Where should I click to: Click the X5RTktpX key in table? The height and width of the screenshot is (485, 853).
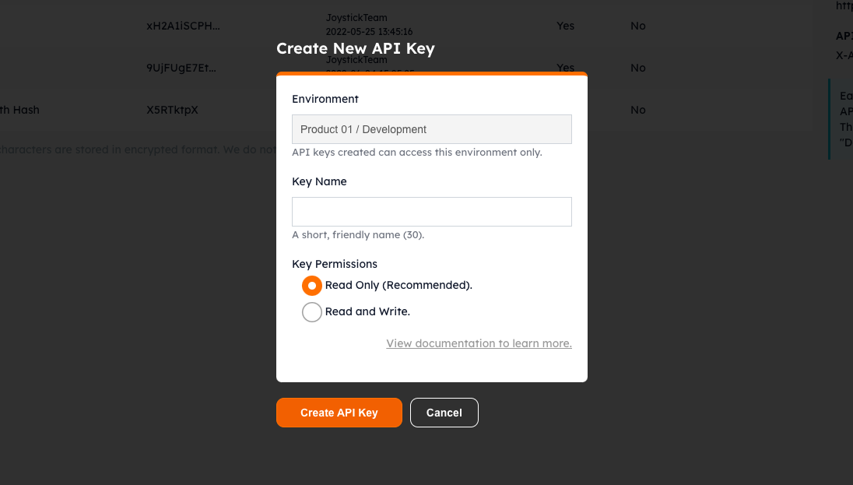(172, 110)
